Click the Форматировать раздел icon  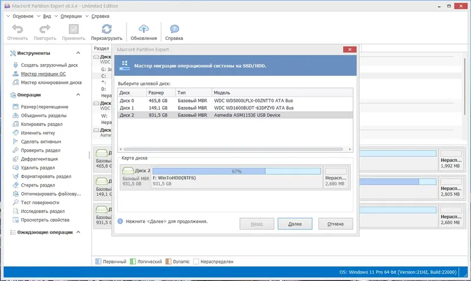coord(15,176)
